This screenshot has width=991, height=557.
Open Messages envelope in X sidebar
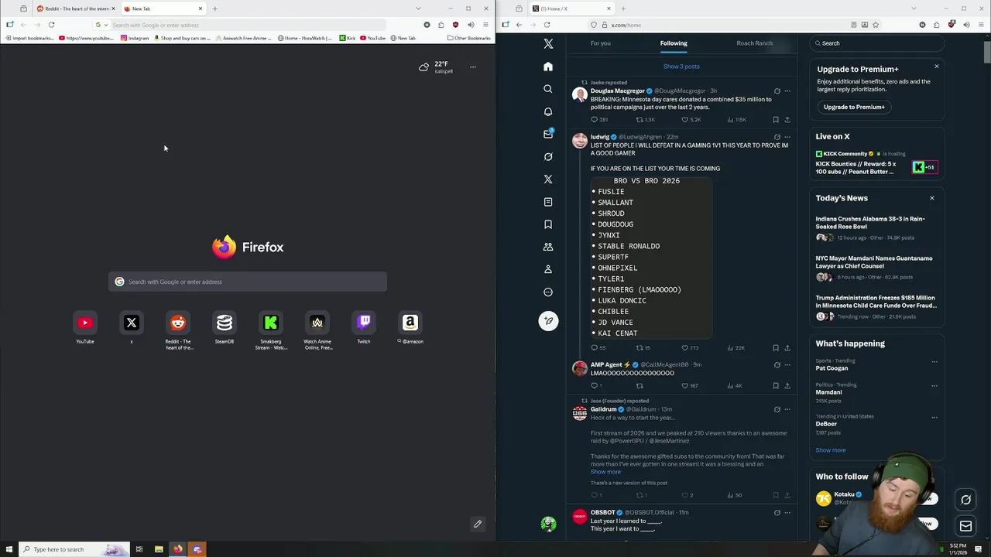point(548,134)
